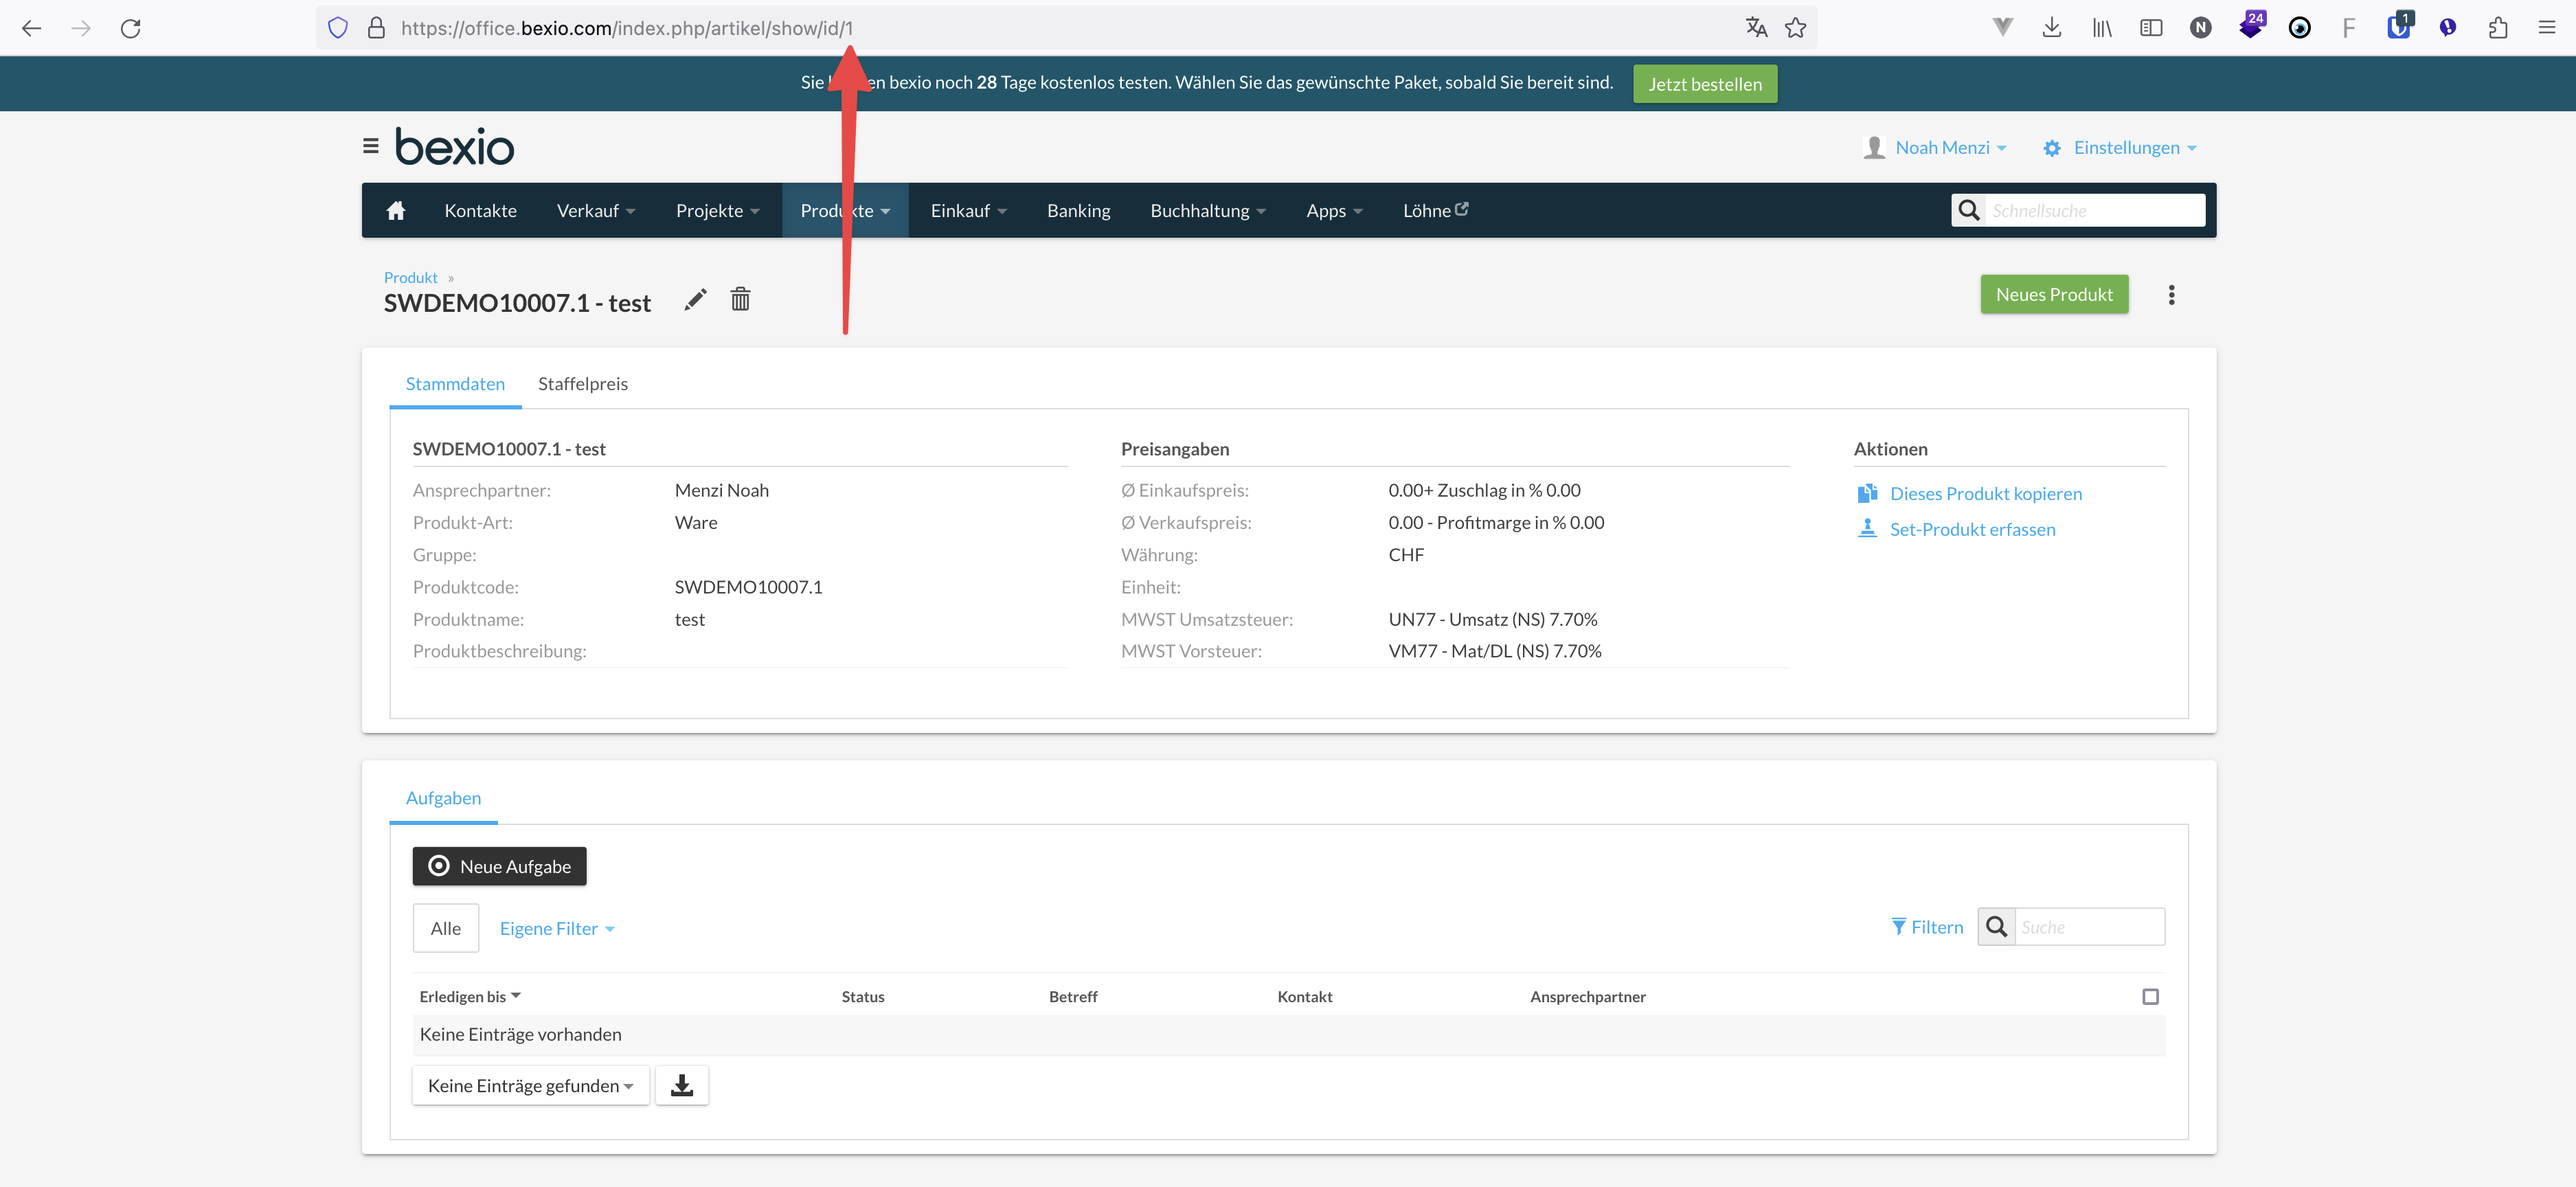This screenshot has height=1187, width=2576.
Task: Open the hamburger menu beside the bexio logo
Action: pos(370,145)
